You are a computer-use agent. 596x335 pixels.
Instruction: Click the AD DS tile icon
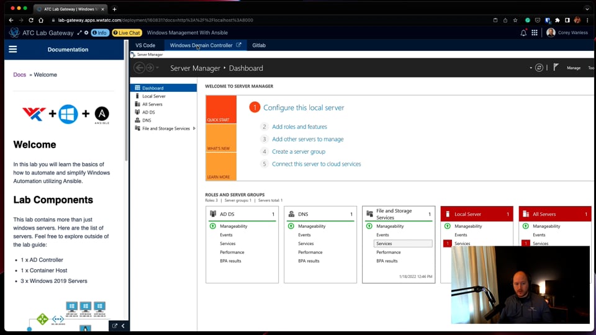click(213, 214)
